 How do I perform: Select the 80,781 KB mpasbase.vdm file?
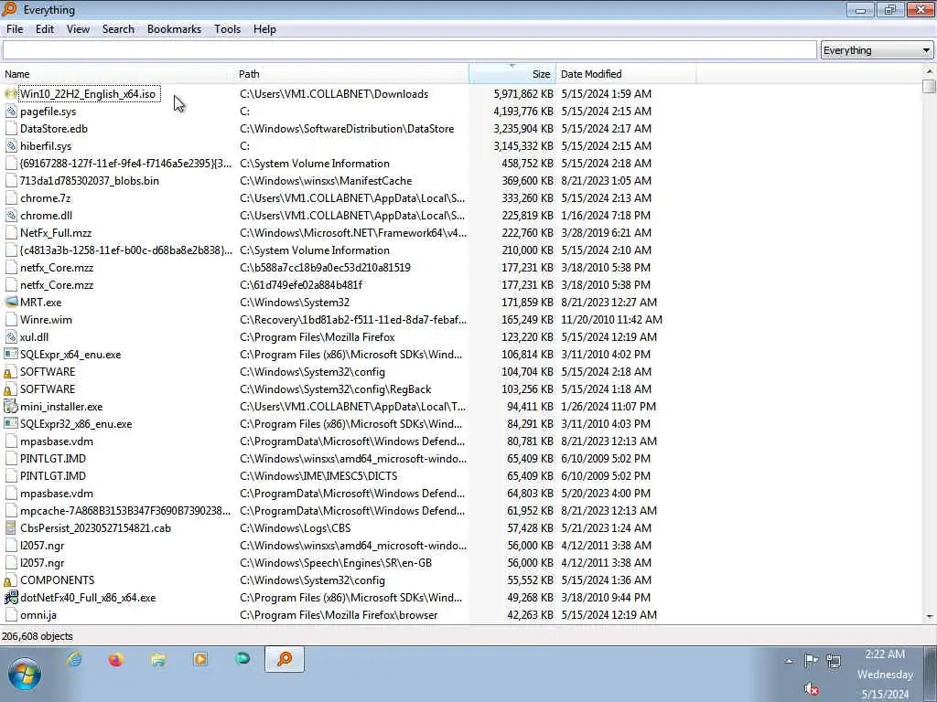pos(57,441)
